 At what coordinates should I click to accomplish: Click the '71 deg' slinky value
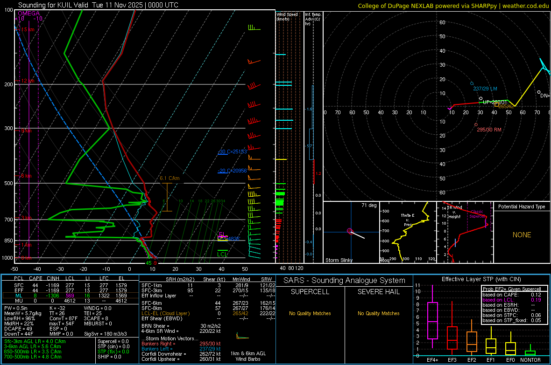[x=369, y=205]
